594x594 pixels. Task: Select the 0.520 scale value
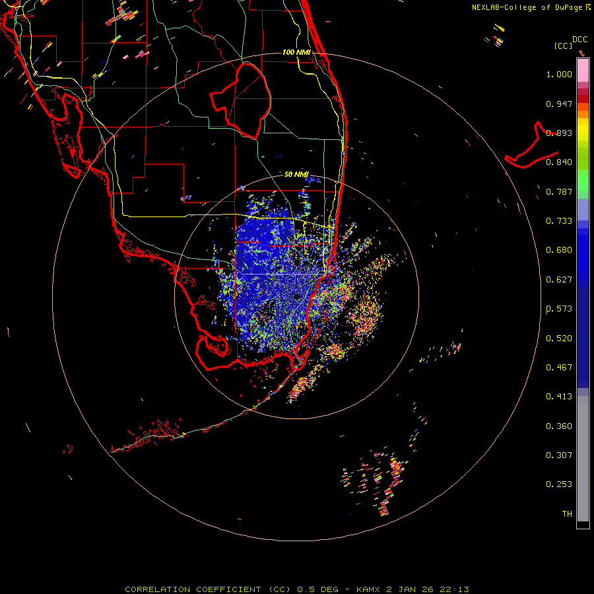tap(559, 339)
